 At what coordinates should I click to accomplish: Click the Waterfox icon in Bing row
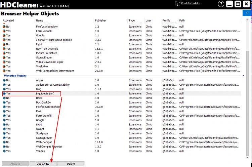pyautogui.click(x=4, y=89)
